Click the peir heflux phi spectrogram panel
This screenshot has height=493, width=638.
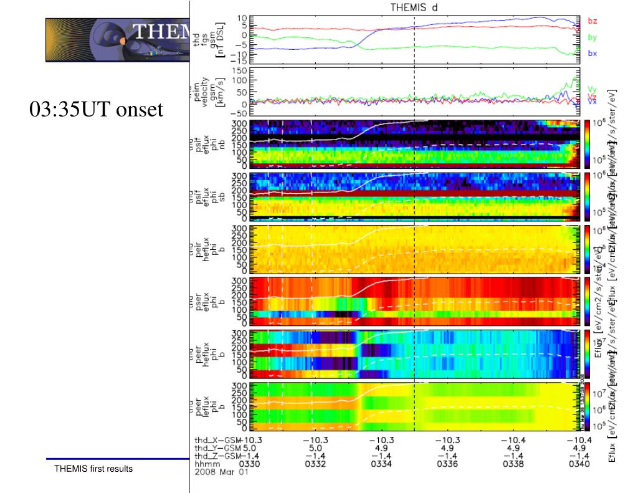click(414, 249)
